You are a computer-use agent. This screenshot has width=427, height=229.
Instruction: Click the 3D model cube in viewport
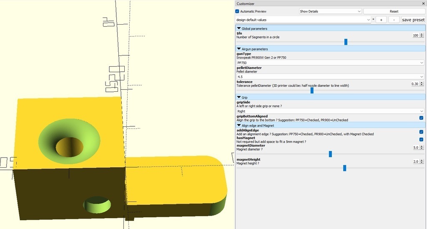[x=70, y=158]
